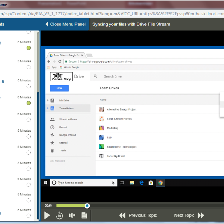Click the video progress slider handle

coord(87,206)
